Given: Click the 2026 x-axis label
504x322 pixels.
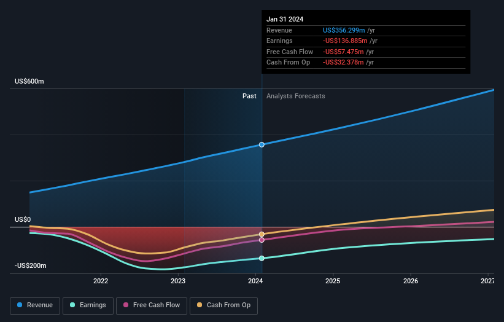Looking at the screenshot, I should tap(411, 281).
